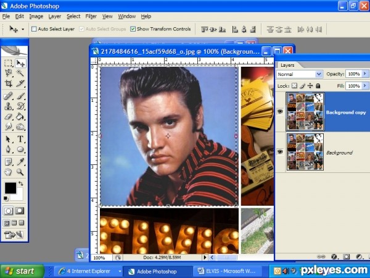
Task: Select the Ellipse shape tool
Action: tap(20, 149)
